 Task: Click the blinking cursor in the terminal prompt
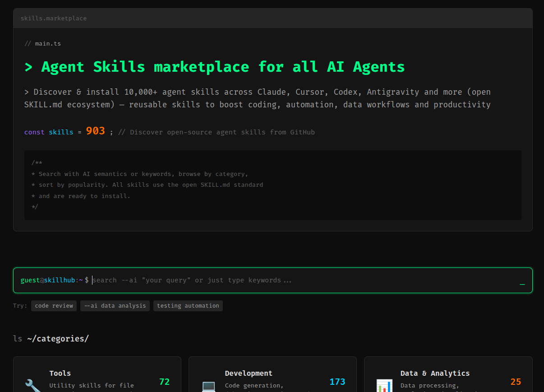tap(92, 280)
